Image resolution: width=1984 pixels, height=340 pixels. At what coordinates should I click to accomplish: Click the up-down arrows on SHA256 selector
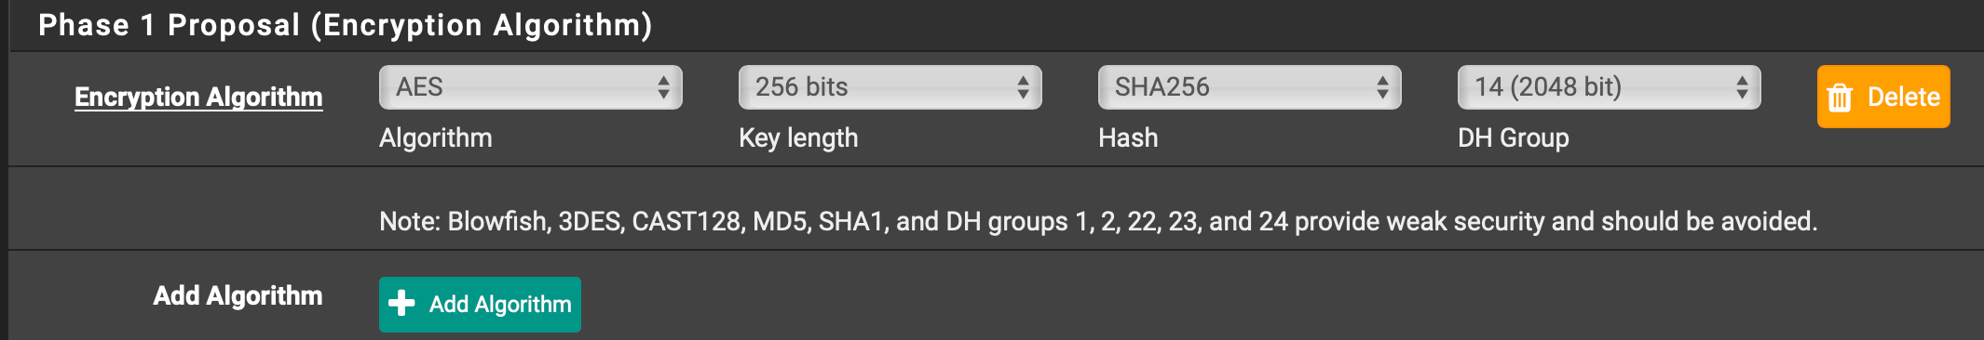point(1382,87)
